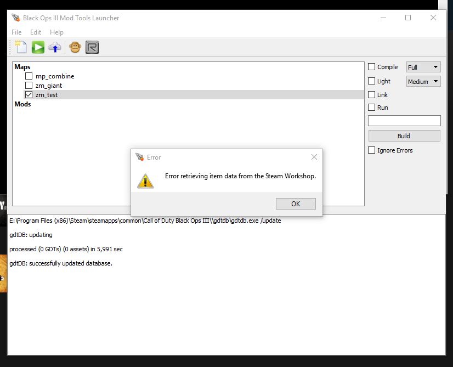Open the Medium light quality dropdown
Screen dimensions: 453x367
(423, 82)
